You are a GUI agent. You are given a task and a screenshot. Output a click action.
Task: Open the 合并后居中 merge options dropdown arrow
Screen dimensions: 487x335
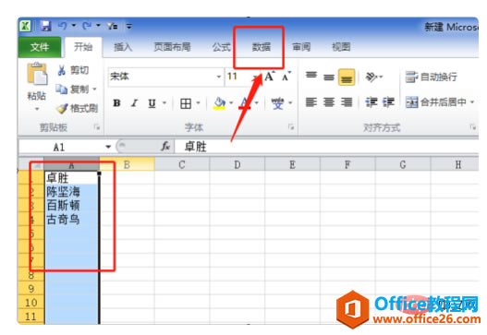tap(472, 102)
